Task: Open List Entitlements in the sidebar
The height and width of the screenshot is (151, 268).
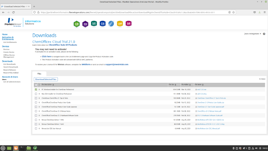Action: 10,42
